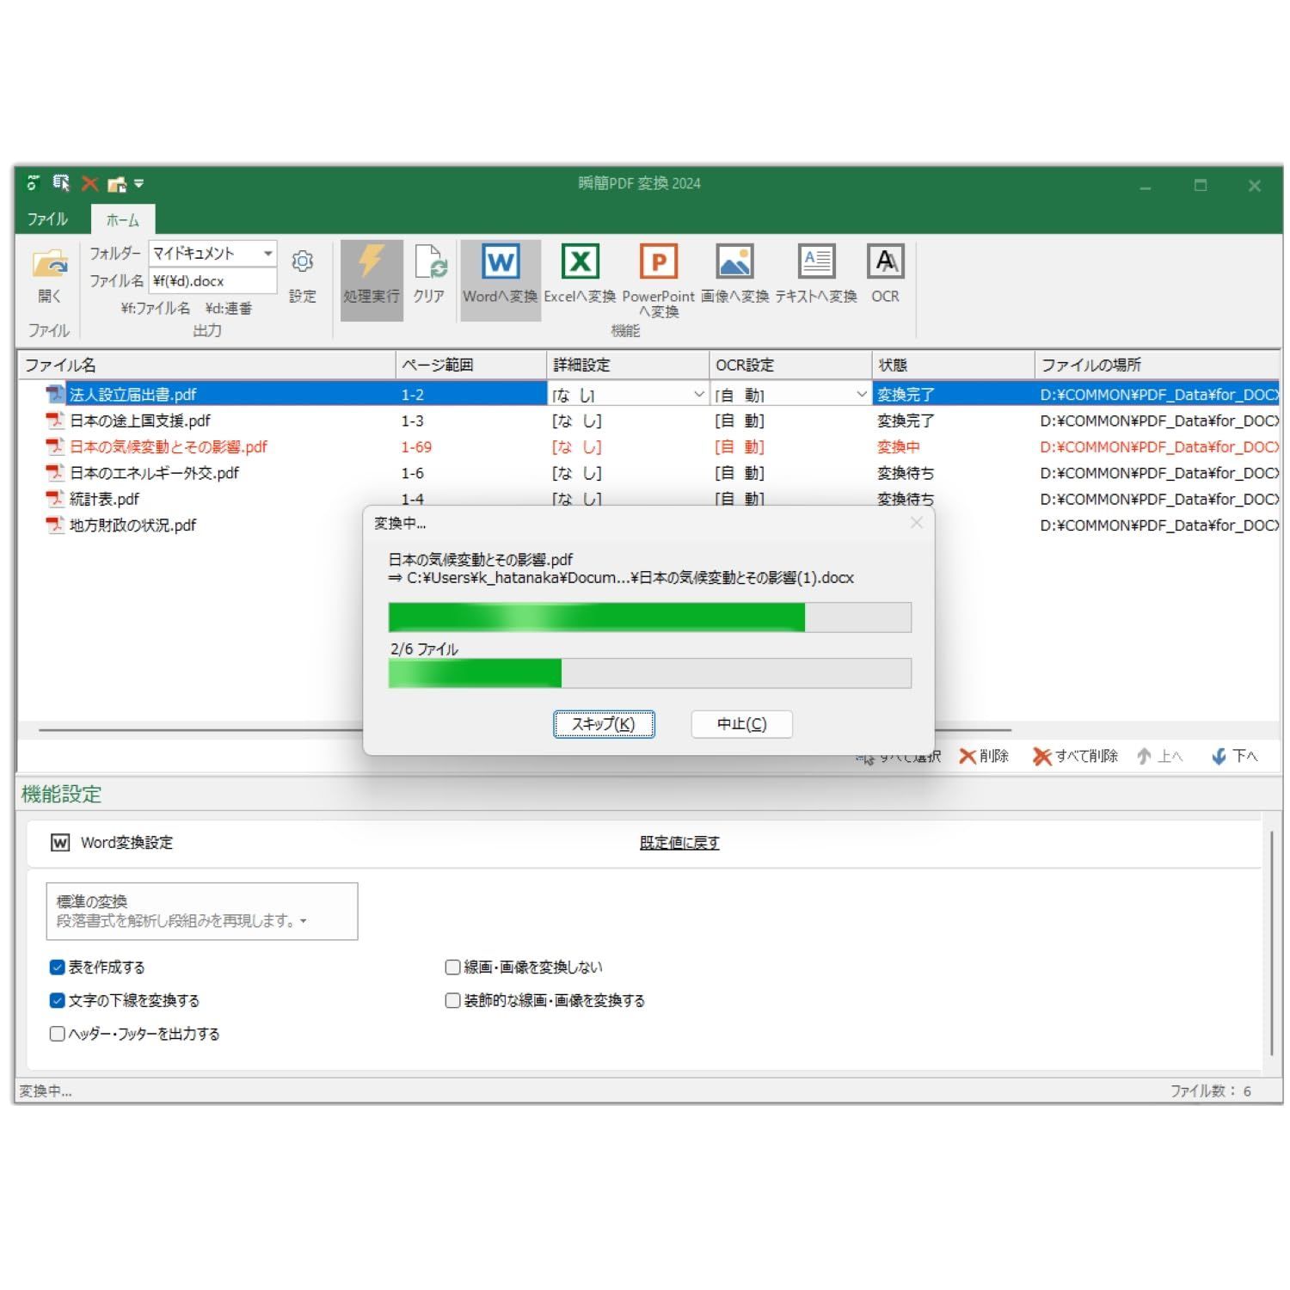1290x1290 pixels.
Task: Clear the list with the クリア icon
Action: pos(429,262)
